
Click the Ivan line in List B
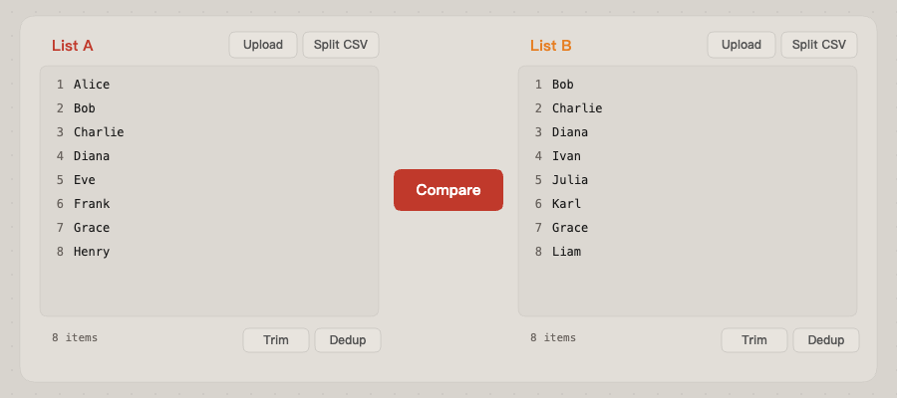tap(566, 156)
